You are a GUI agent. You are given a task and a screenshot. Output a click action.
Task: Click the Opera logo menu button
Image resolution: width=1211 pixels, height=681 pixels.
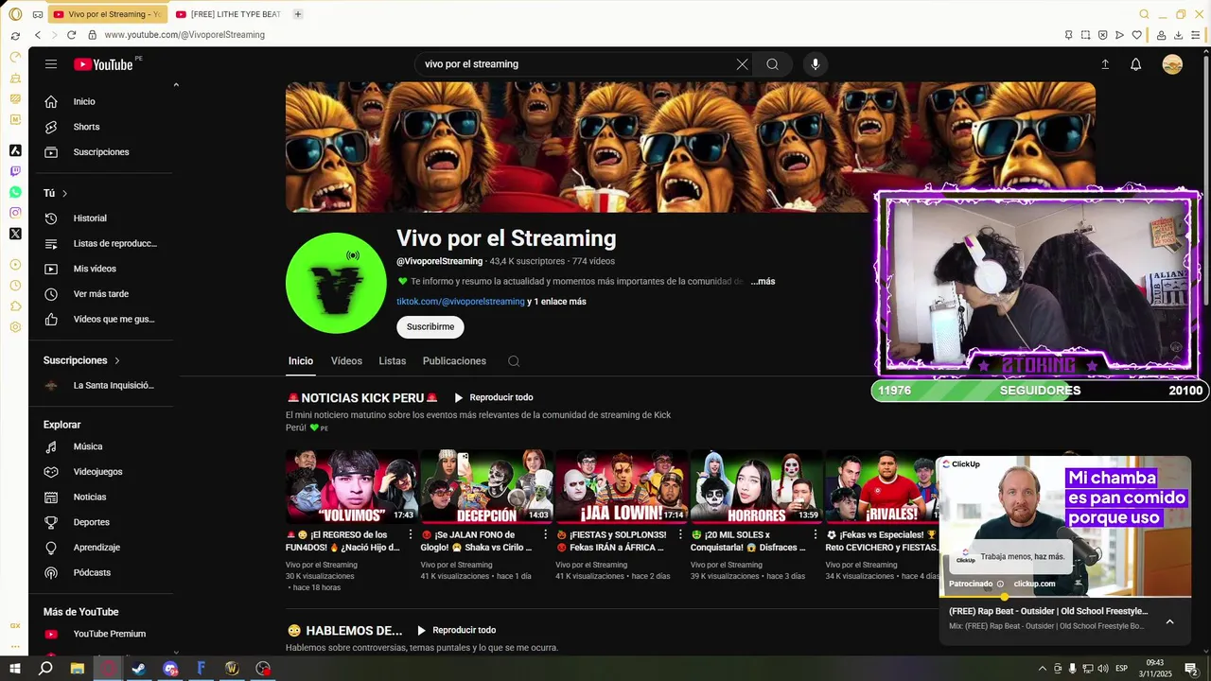tap(15, 14)
